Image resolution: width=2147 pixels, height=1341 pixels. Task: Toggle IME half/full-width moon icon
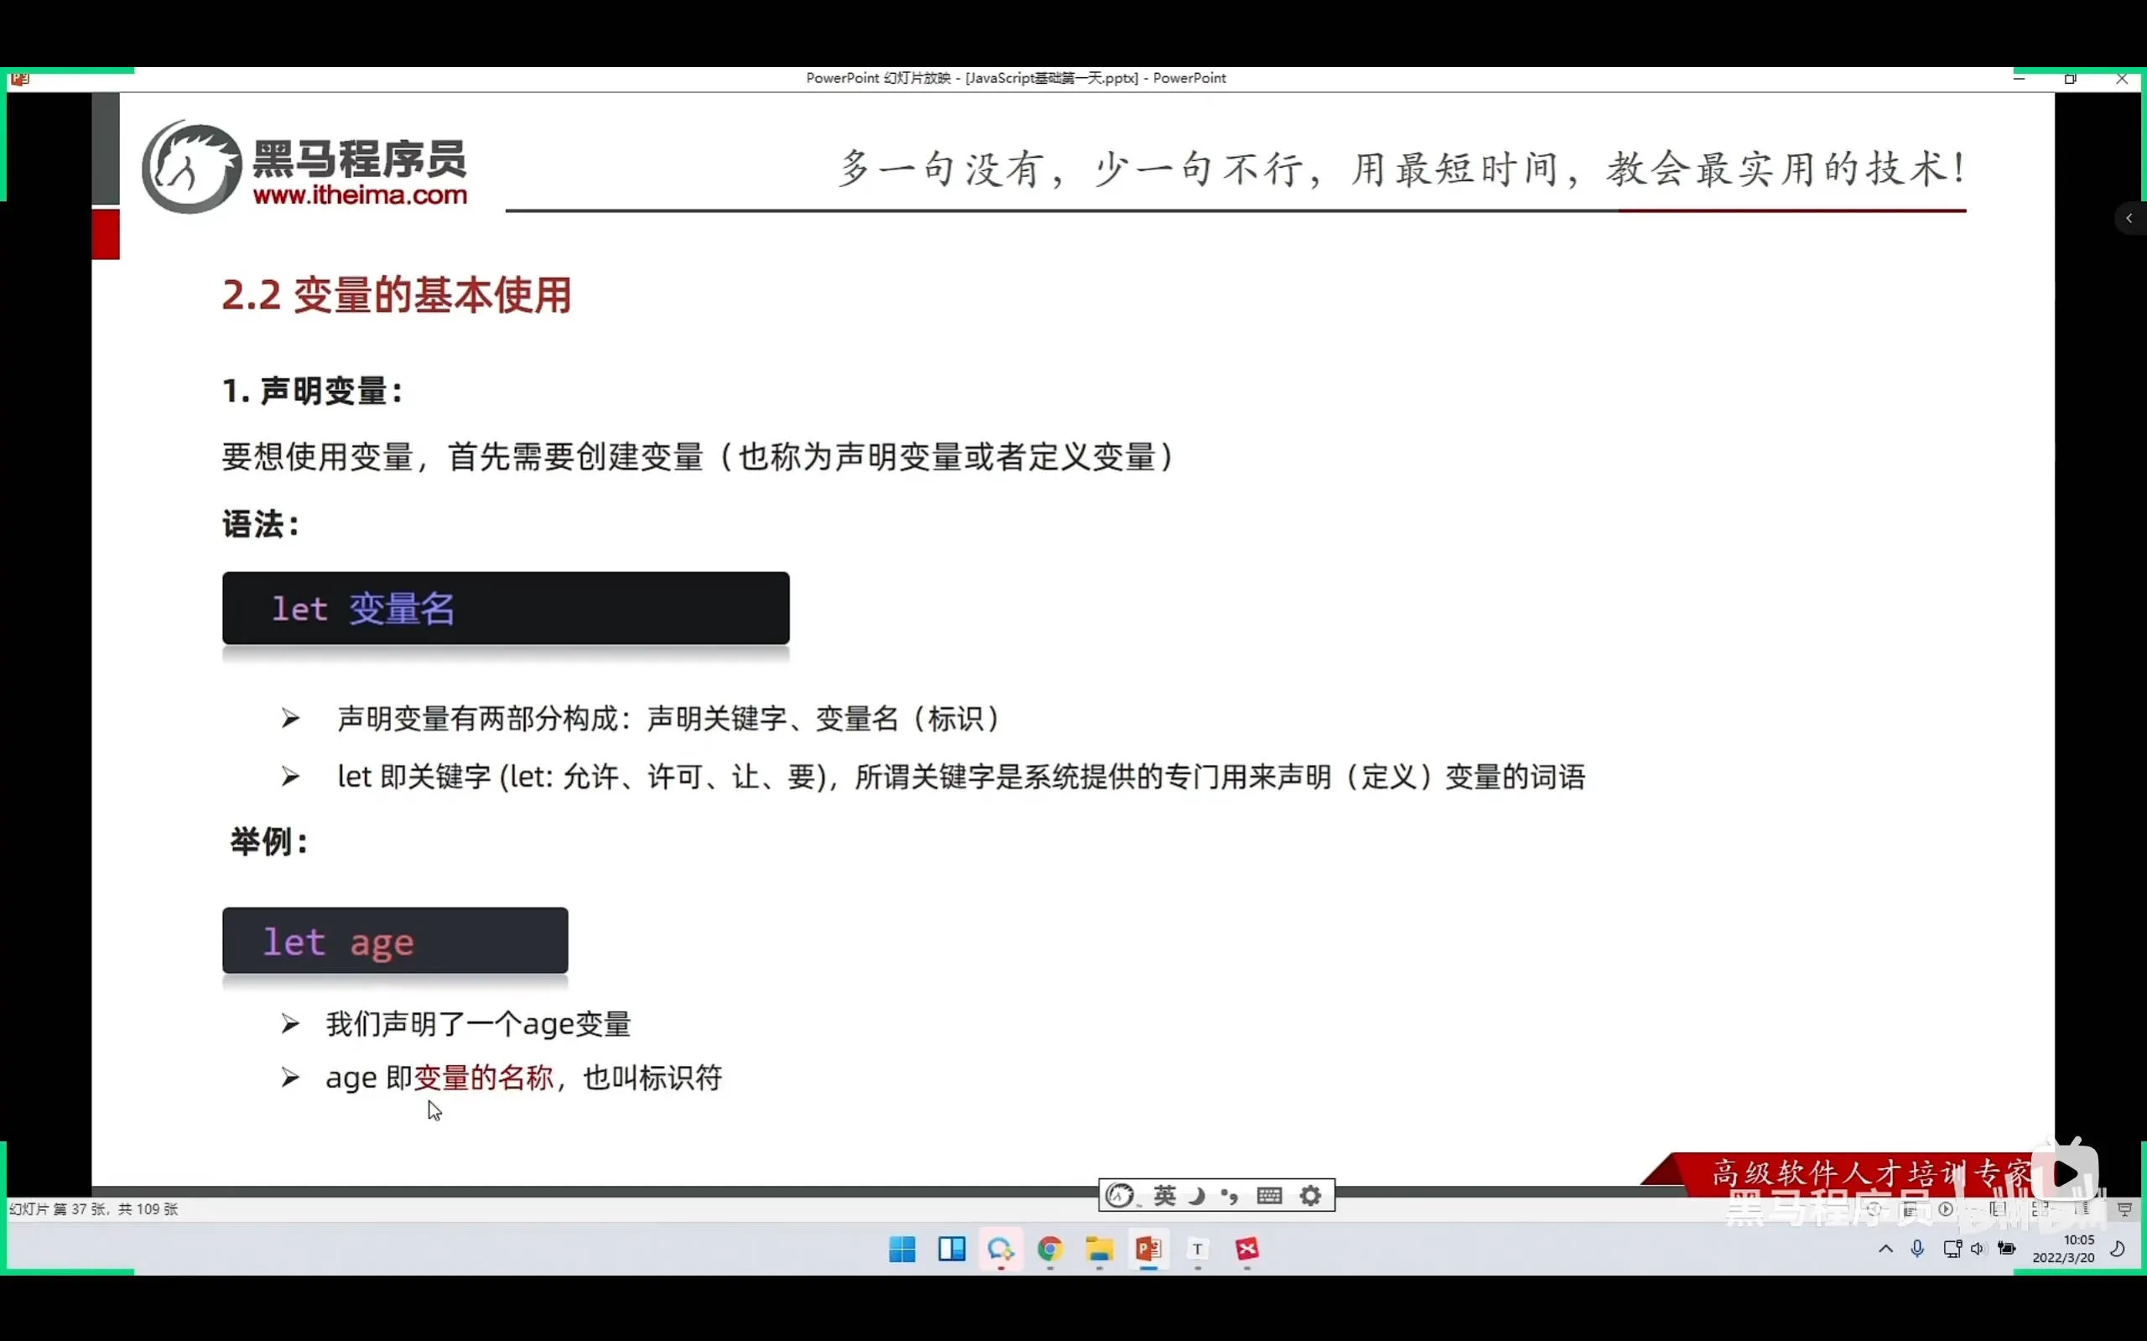click(1198, 1196)
